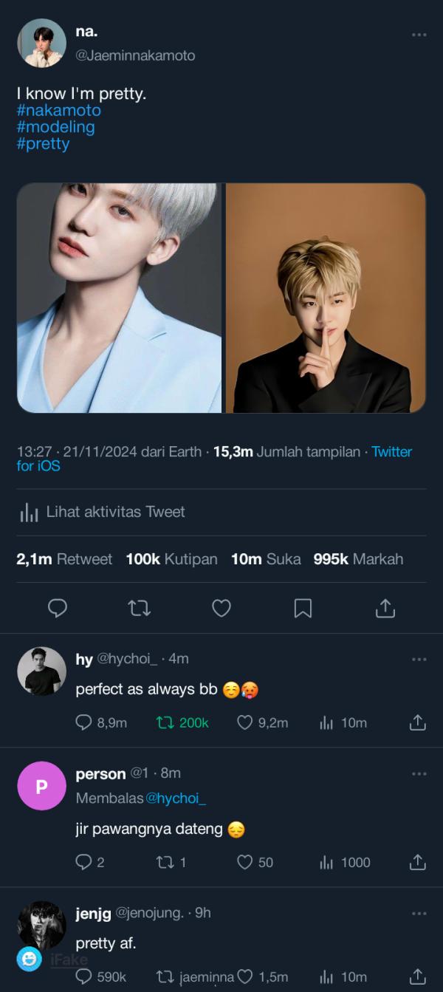
Task: Open the #modeling hashtag
Action: tap(55, 127)
